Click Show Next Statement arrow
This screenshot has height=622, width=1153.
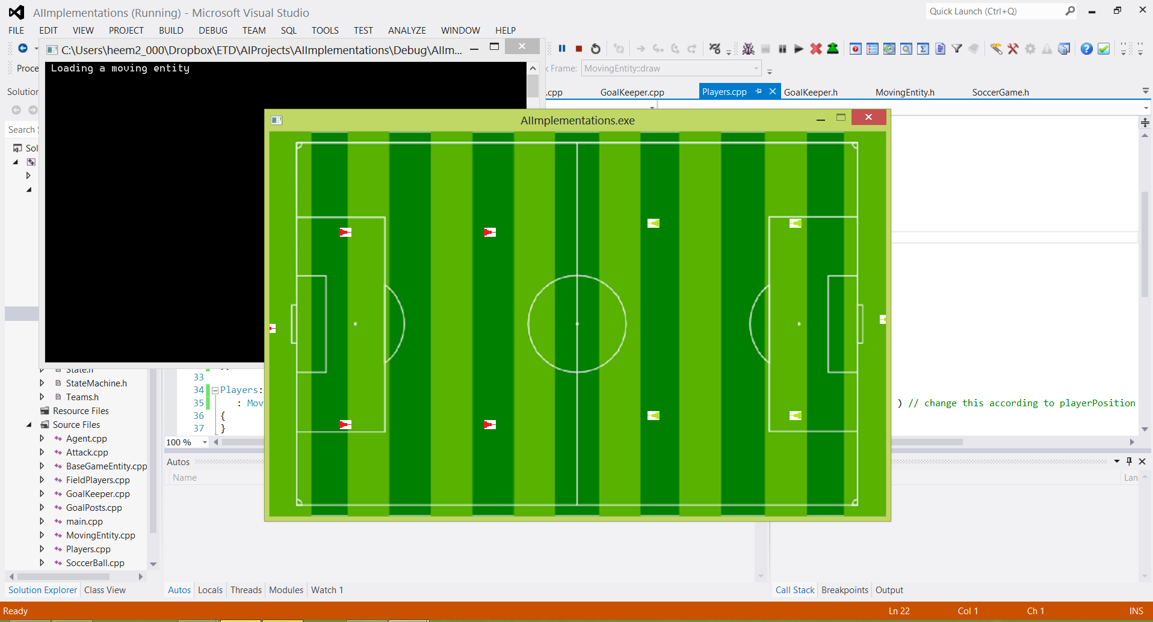[641, 49]
